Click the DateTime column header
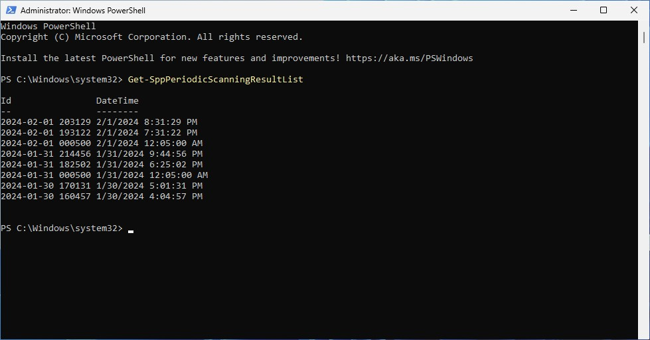 point(118,100)
